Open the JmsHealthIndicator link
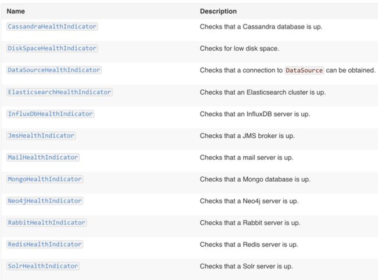The width and height of the screenshot is (378, 280). click(x=41, y=135)
